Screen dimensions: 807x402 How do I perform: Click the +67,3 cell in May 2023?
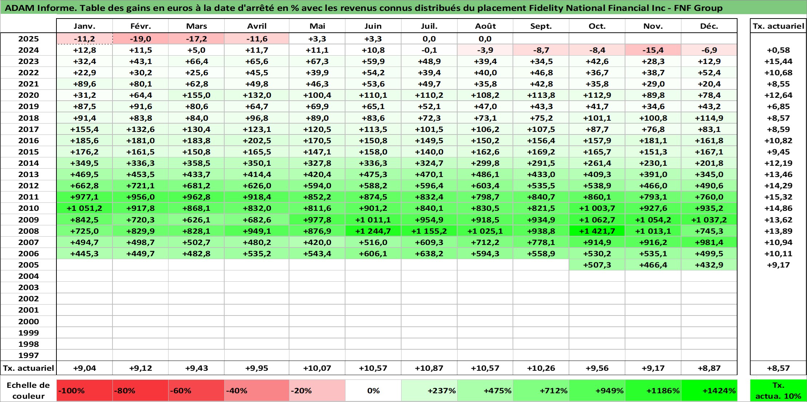317,61
